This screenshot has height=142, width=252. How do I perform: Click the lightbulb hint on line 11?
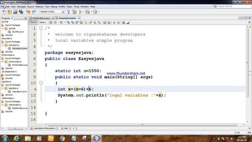(x=35, y=89)
